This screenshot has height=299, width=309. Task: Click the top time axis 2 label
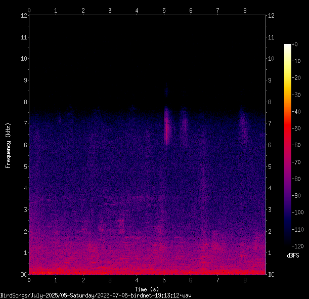point(83,11)
